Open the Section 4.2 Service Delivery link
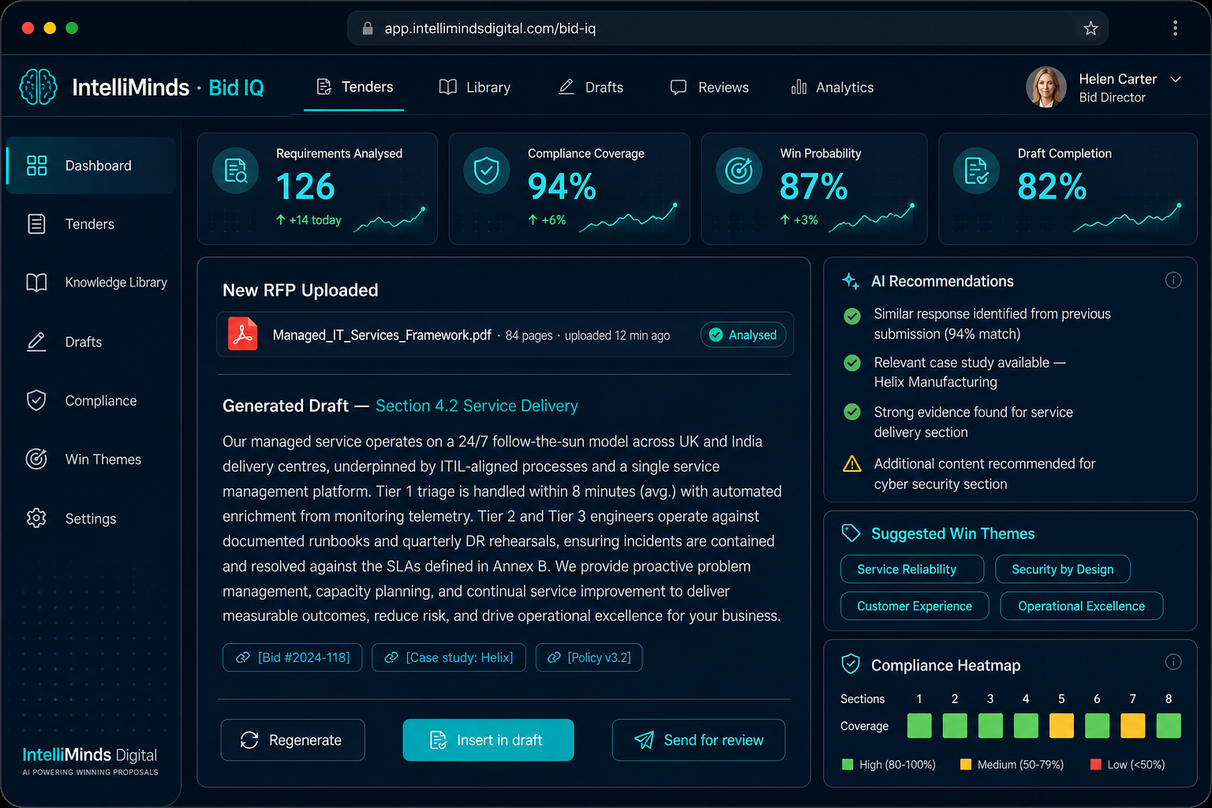This screenshot has height=808, width=1212. pos(477,406)
